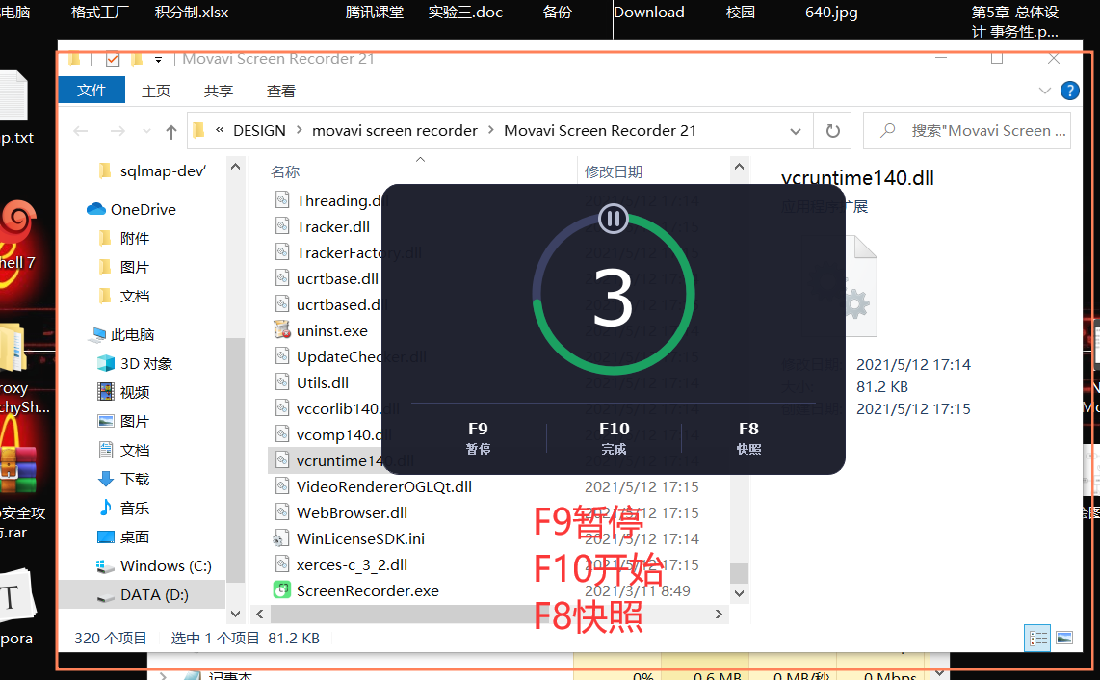Image resolution: width=1100 pixels, height=680 pixels.
Task: Open 备份 folder on the desktop
Action: (558, 13)
